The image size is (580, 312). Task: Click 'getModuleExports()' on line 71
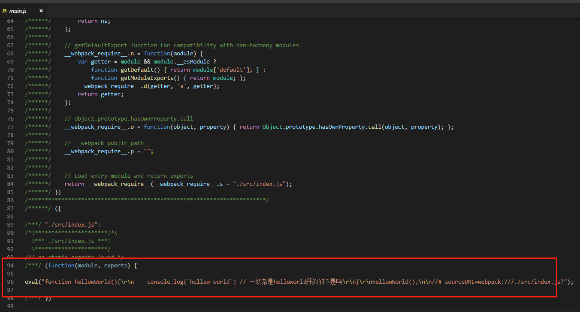tap(150, 78)
